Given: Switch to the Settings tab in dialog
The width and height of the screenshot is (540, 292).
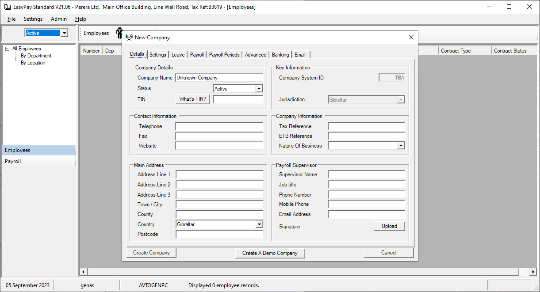Looking at the screenshot, I should click(x=158, y=55).
